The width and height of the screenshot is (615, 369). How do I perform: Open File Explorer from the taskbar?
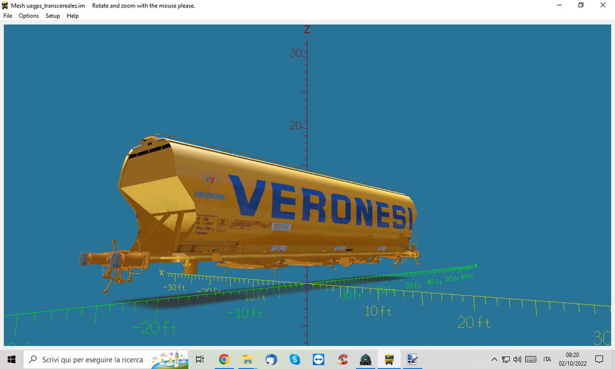[x=247, y=359]
